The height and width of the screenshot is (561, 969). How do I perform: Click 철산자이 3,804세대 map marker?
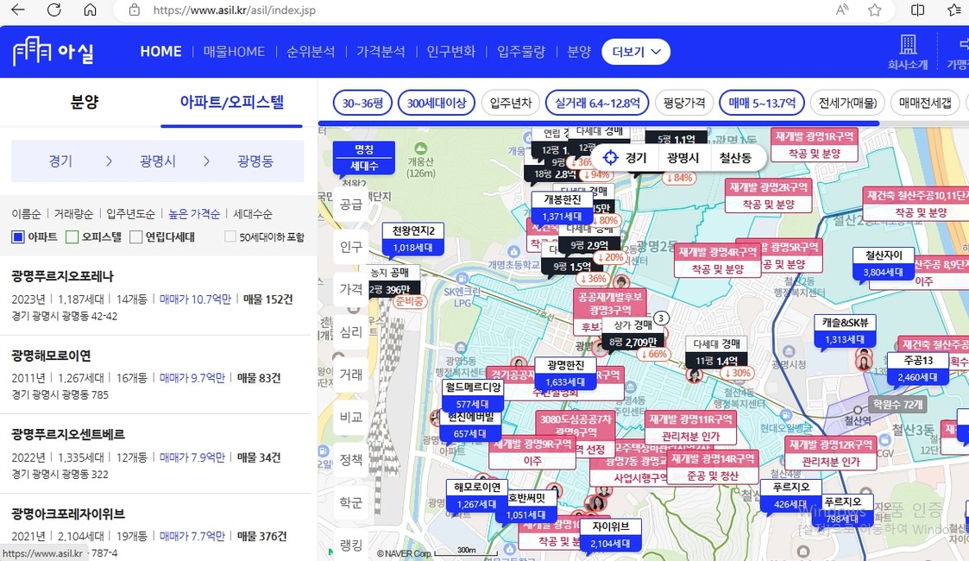(883, 264)
